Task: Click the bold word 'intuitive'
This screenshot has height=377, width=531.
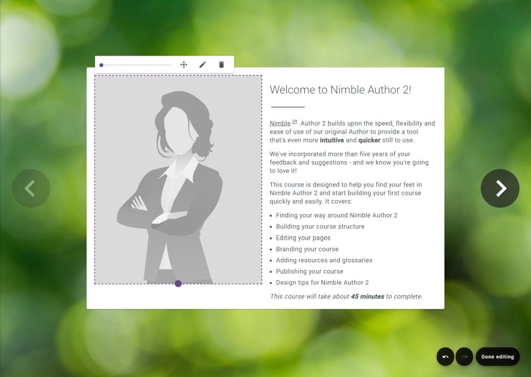Action: tap(332, 141)
